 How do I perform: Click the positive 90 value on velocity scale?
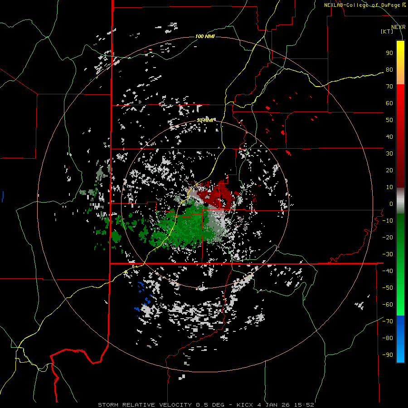coord(389,53)
